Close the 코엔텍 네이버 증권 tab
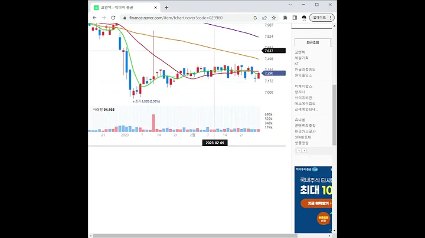 click(156, 8)
